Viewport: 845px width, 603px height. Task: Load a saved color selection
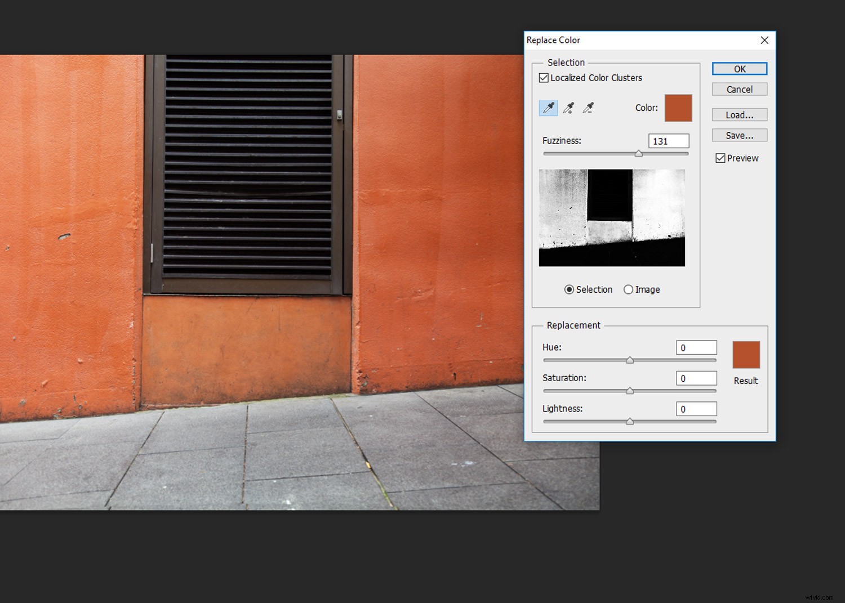tap(739, 114)
